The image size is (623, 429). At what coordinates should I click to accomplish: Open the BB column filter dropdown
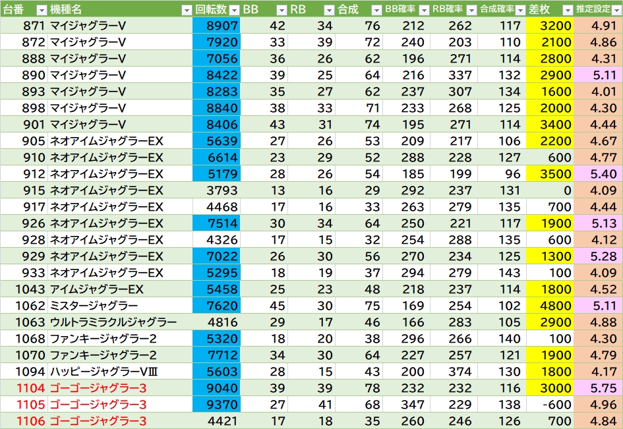pos(282,10)
